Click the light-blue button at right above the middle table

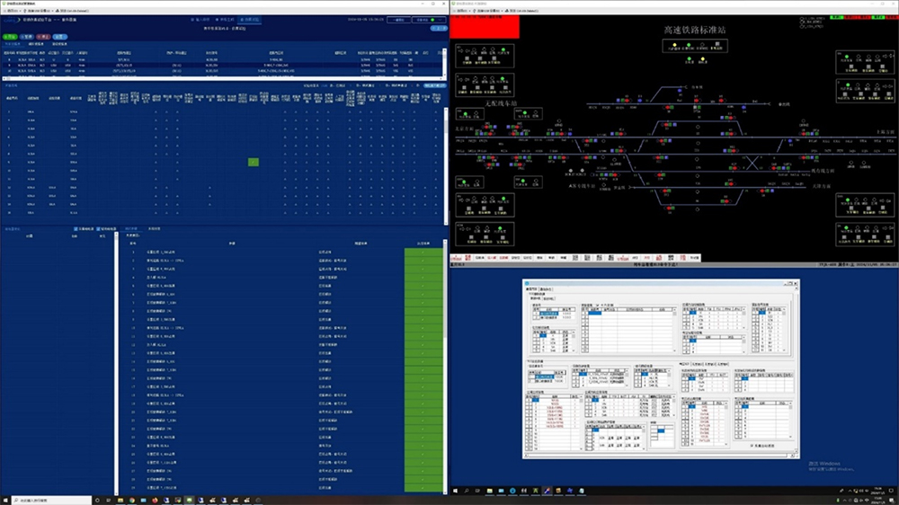433,84
